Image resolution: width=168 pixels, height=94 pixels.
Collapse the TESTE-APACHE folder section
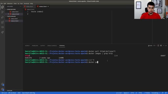[11, 16]
